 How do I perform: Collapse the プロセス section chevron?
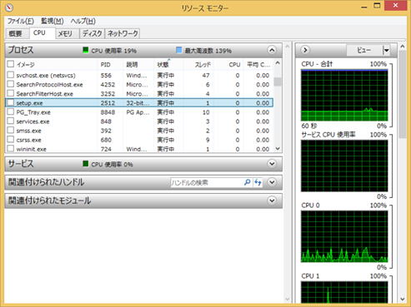tap(272, 50)
